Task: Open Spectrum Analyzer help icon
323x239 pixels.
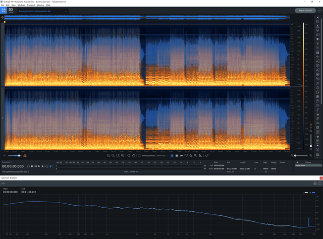Action: (x=319, y=184)
